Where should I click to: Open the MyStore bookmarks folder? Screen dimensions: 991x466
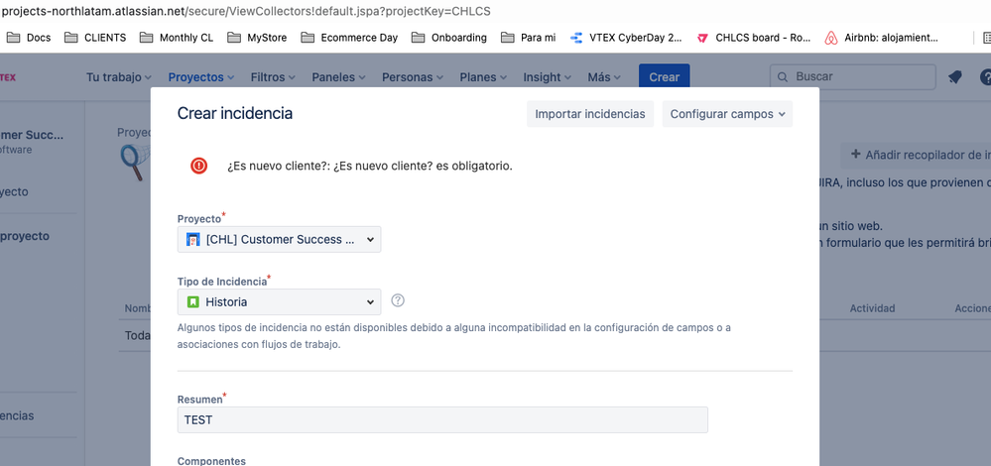click(257, 38)
